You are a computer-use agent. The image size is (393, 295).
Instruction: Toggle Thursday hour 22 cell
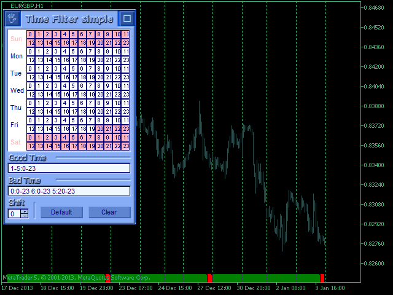pos(117,112)
